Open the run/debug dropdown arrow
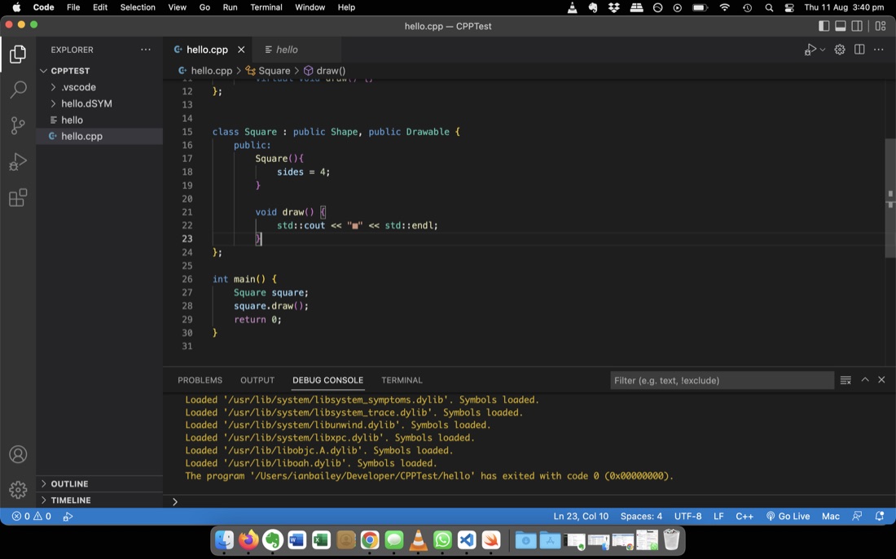Viewport: 896px width, 559px height. point(823,50)
